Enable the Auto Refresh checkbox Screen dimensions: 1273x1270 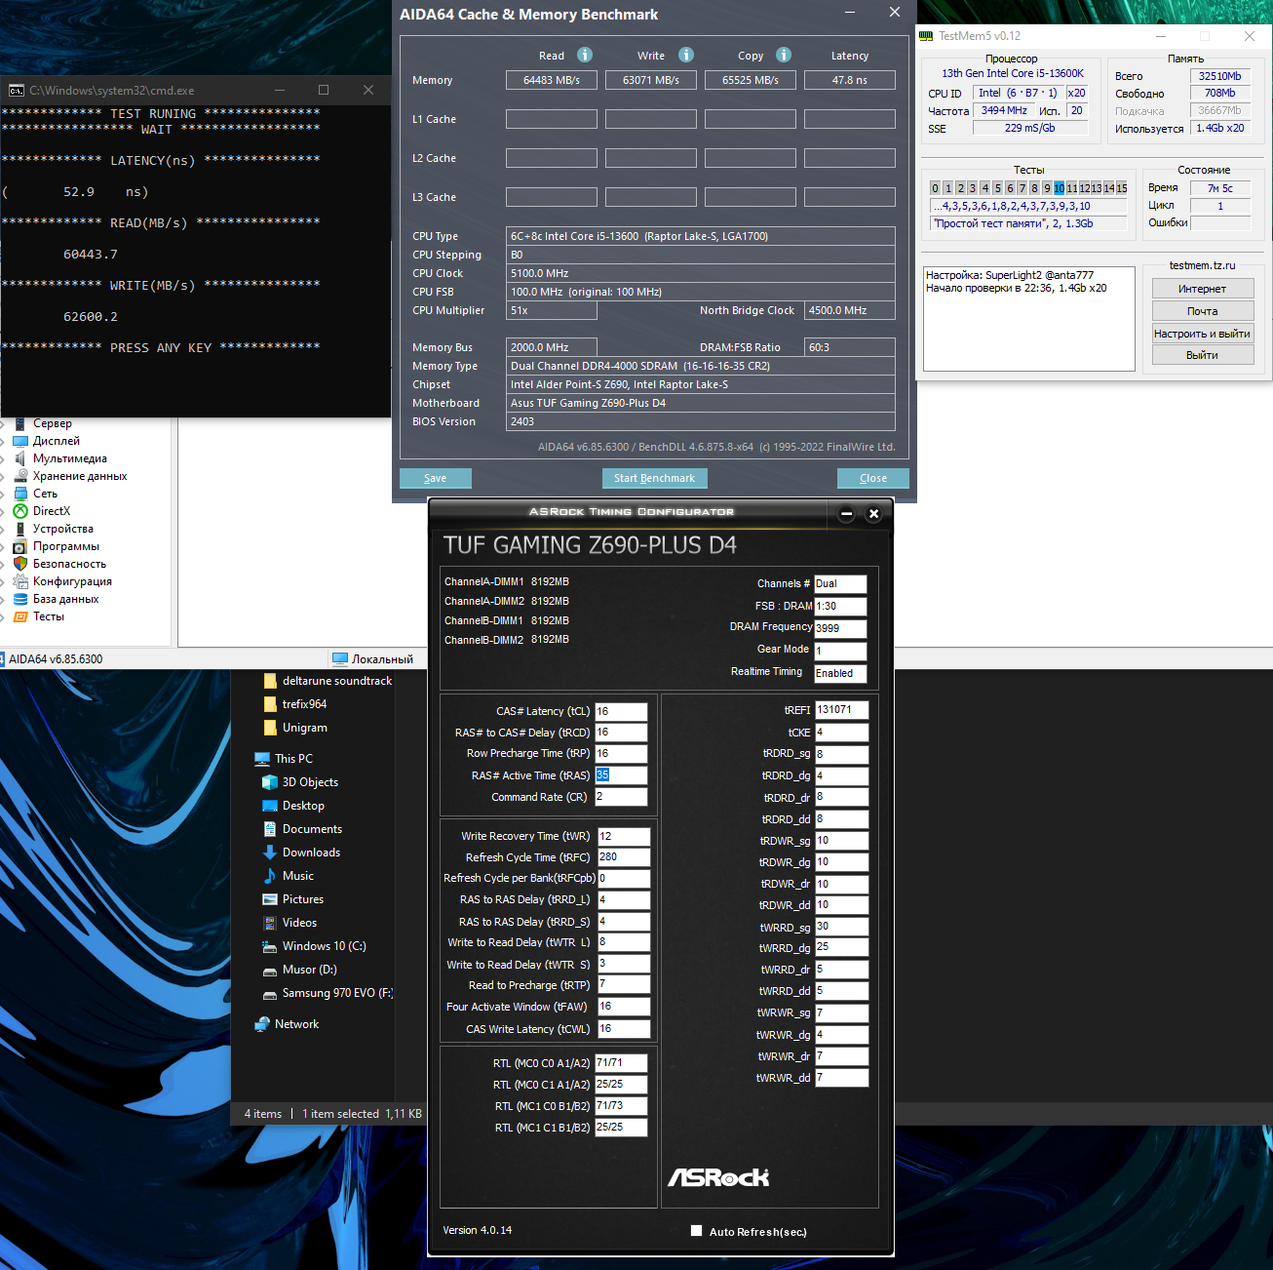[x=696, y=1231]
